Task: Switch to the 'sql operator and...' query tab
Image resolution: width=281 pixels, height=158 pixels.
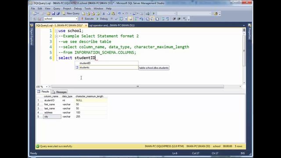Action: pos(112,25)
